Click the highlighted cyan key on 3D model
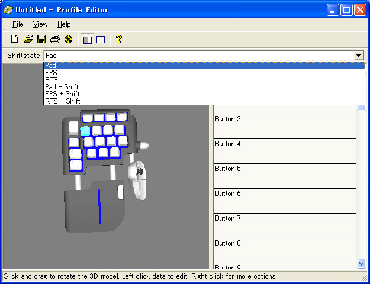Screen dimensions: 370x284 point(85,131)
